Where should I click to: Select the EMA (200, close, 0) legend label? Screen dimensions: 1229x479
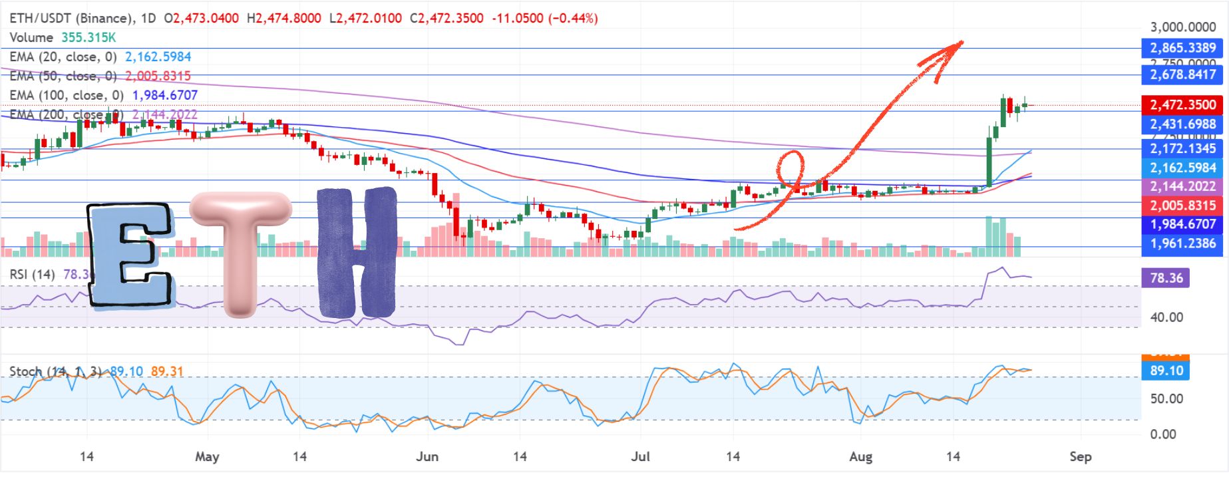(x=67, y=114)
